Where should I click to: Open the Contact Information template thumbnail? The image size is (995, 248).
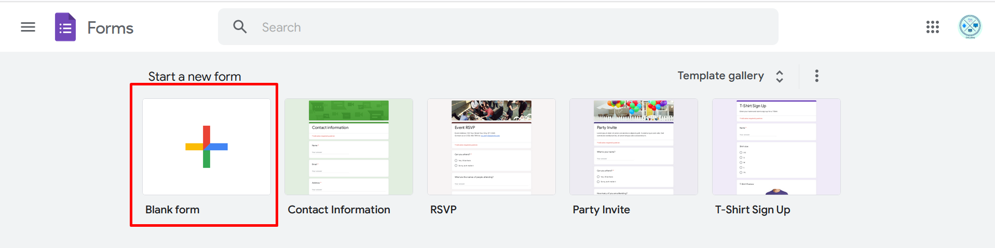pos(349,147)
